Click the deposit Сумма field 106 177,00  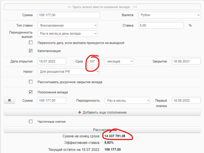point(68,15)
